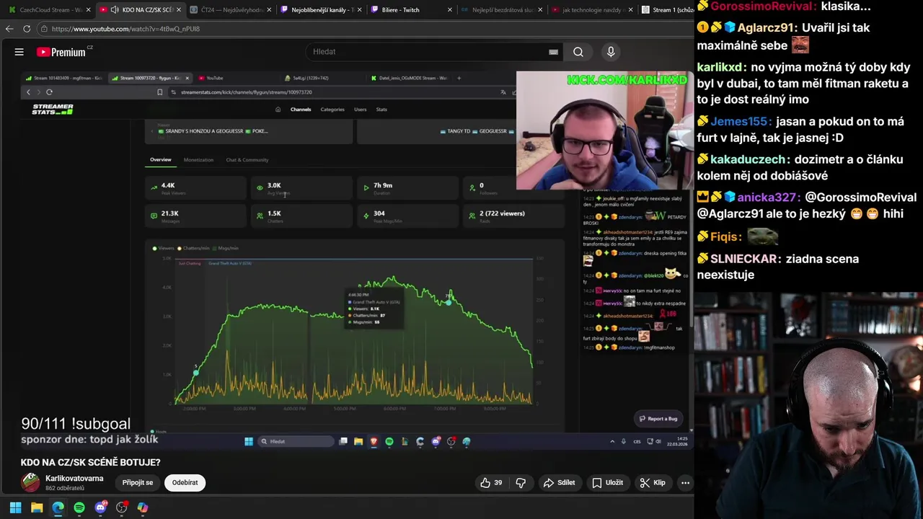Click Start icon on the in-video taskbar
Image resolution: width=923 pixels, height=519 pixels.
[249, 441]
